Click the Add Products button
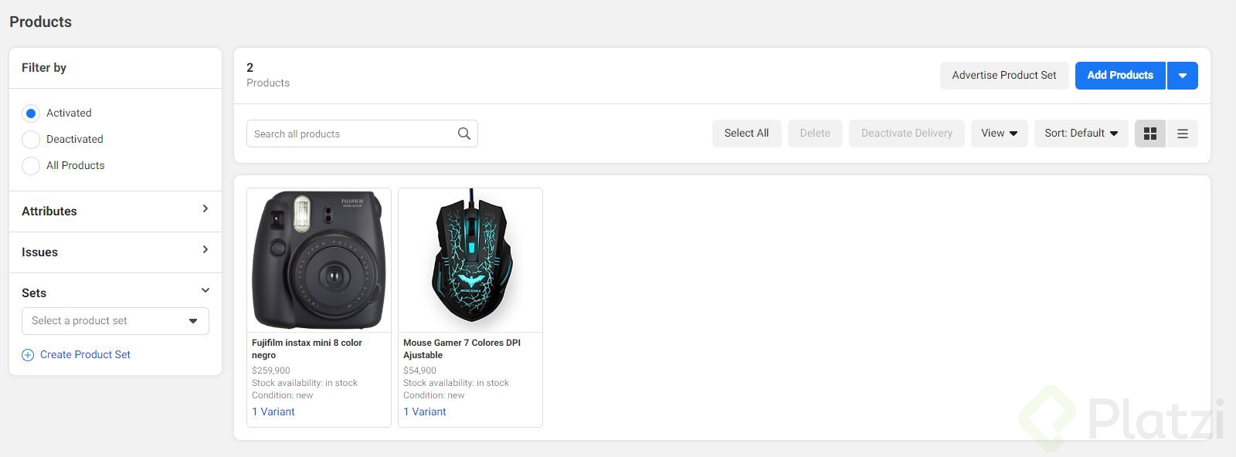This screenshot has height=457, width=1236. 1120,76
